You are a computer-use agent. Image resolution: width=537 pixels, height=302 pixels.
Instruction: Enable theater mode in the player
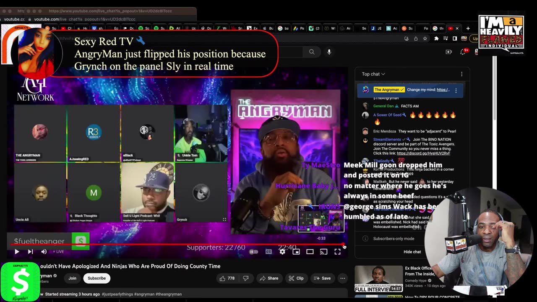click(310, 252)
